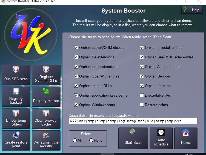The image size is (206, 155).
Task: Clean browser cache
Action: (46, 119)
